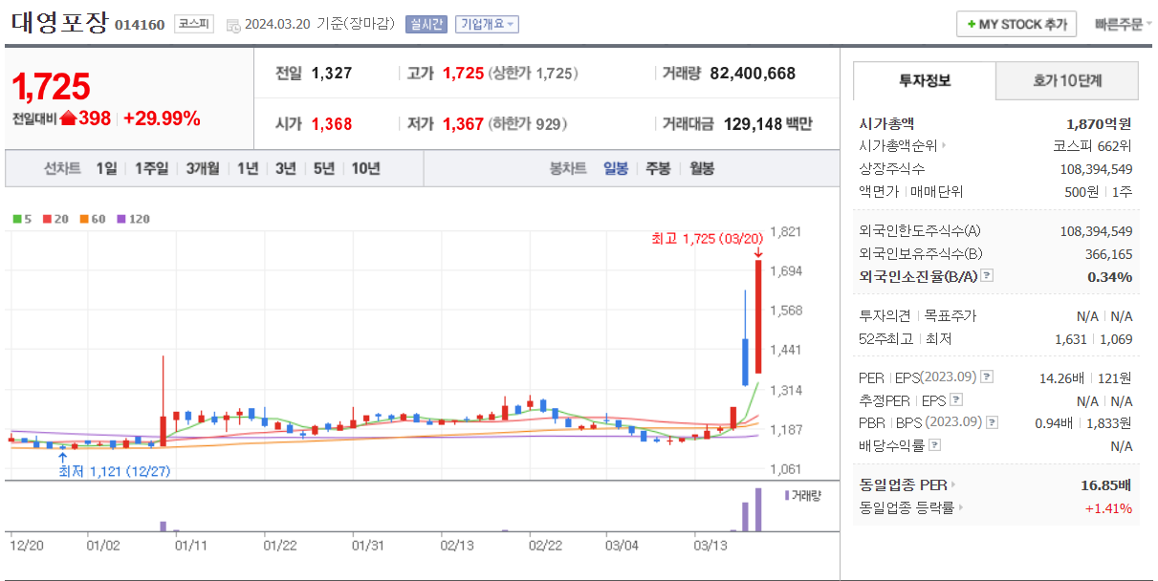The width and height of the screenshot is (1158, 581).
Task: Open the 빠른주문 dropdown
Action: 1123,24
